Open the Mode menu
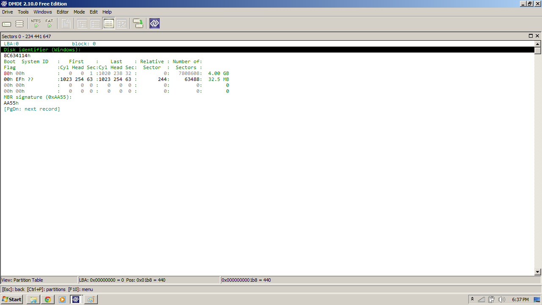This screenshot has height=305, width=542. click(79, 12)
